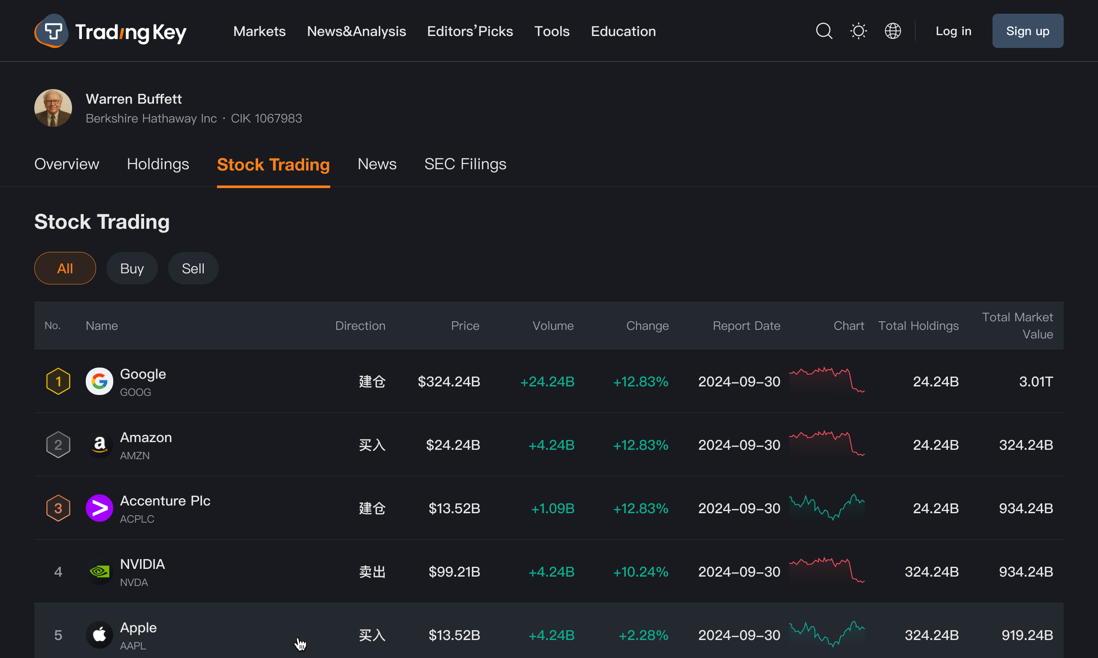Click NVIDIA price $99.21B

tap(454, 572)
